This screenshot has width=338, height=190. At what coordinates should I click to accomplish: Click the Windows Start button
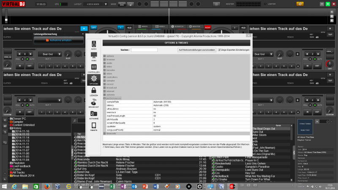(4, 186)
